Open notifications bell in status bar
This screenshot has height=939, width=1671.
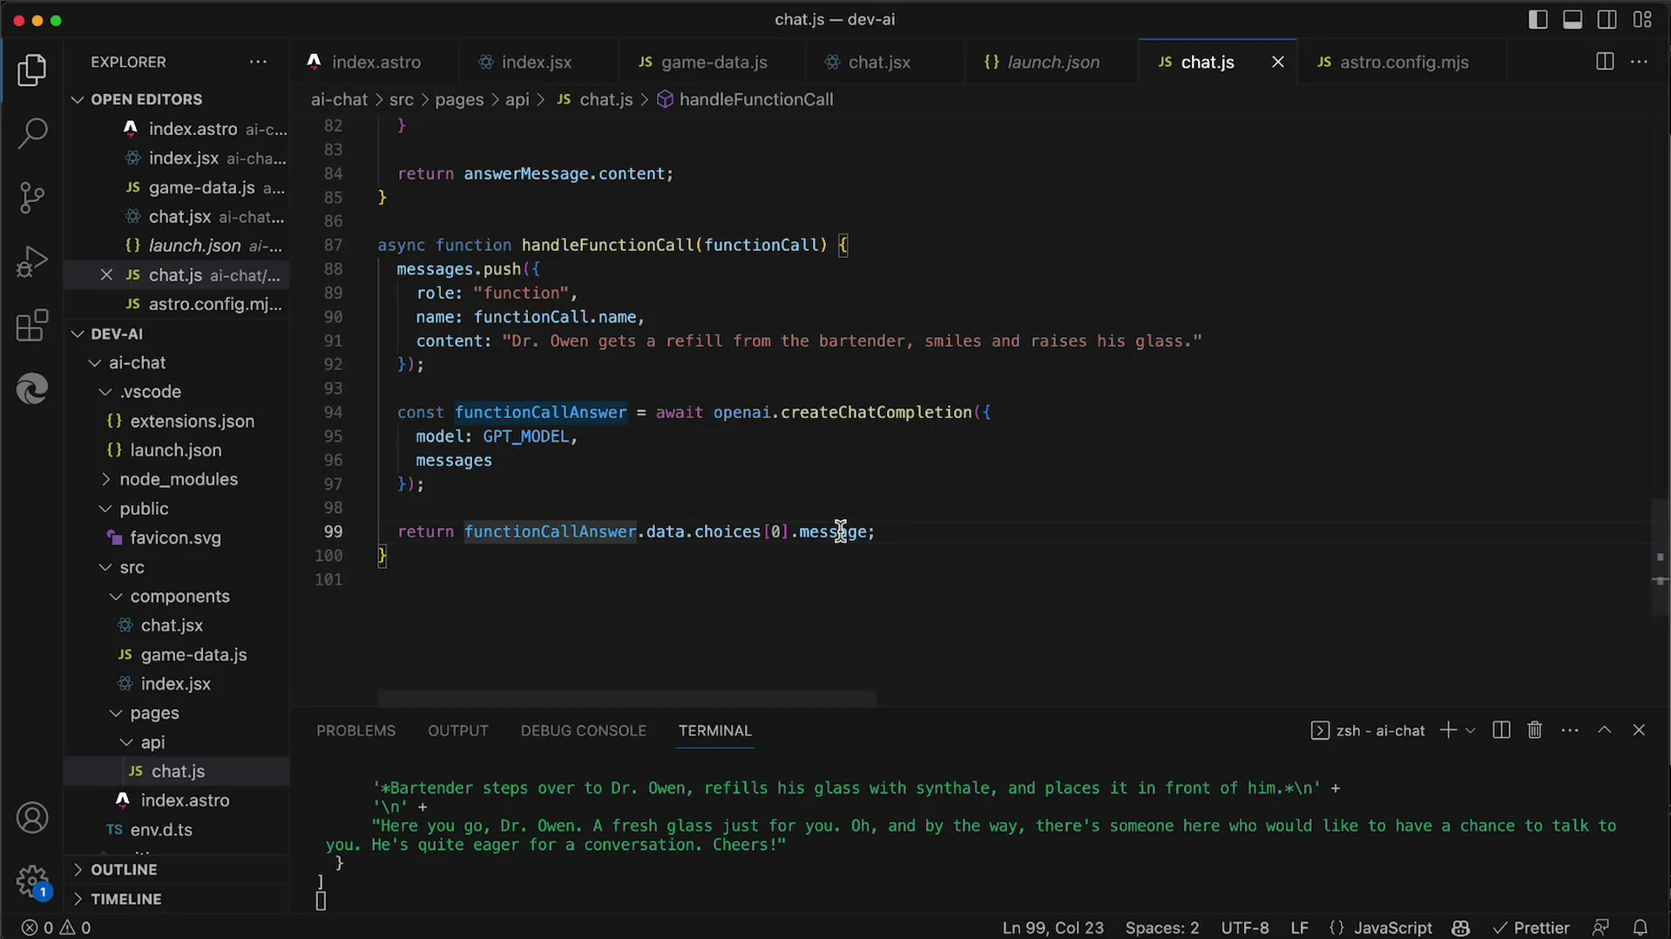pyautogui.click(x=1640, y=928)
